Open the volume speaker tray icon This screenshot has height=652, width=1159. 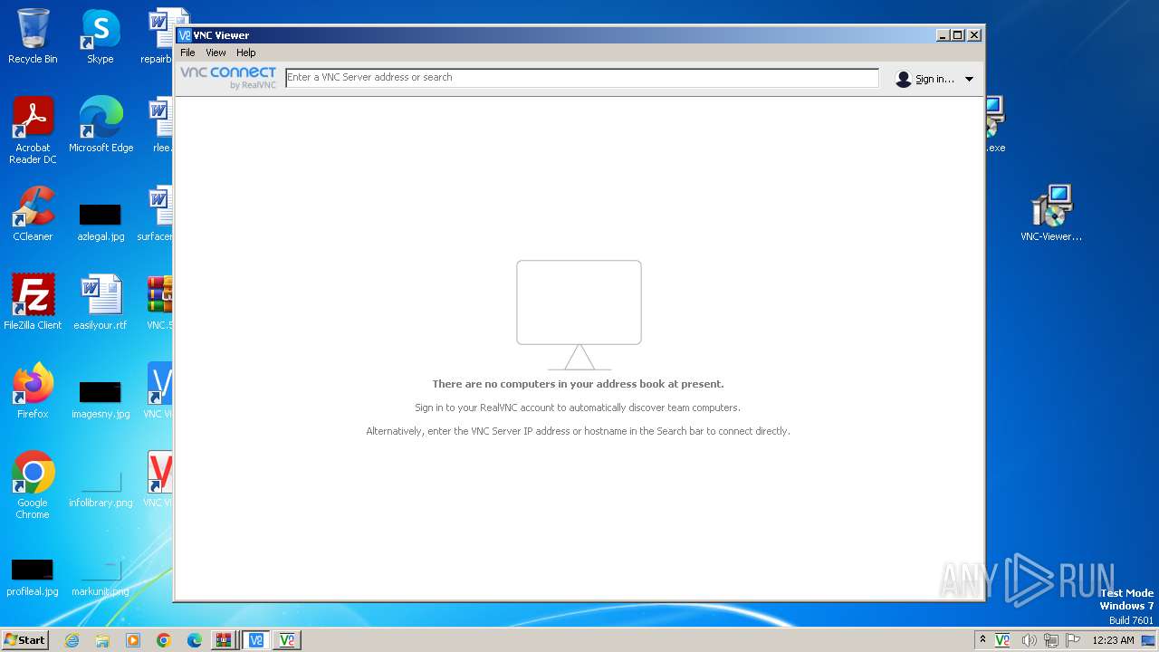[x=1029, y=640]
